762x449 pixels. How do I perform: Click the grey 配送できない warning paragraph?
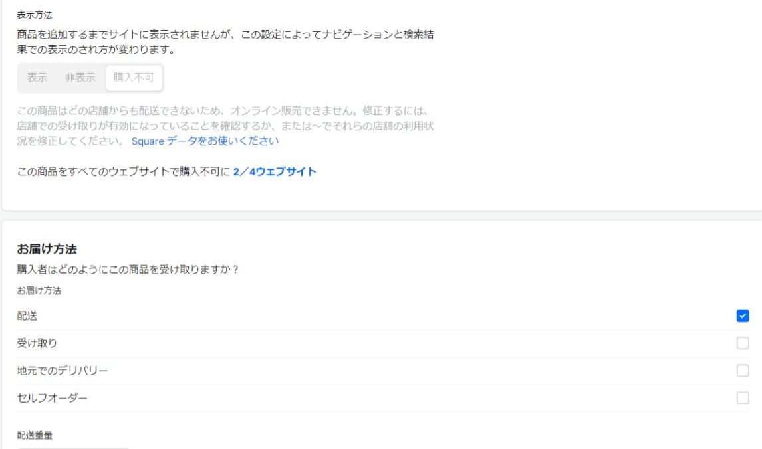pos(226,126)
